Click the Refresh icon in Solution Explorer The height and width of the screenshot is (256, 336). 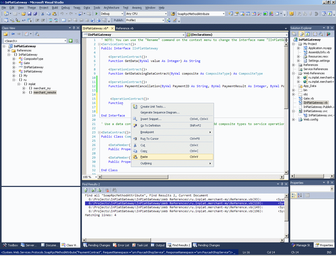[307, 34]
